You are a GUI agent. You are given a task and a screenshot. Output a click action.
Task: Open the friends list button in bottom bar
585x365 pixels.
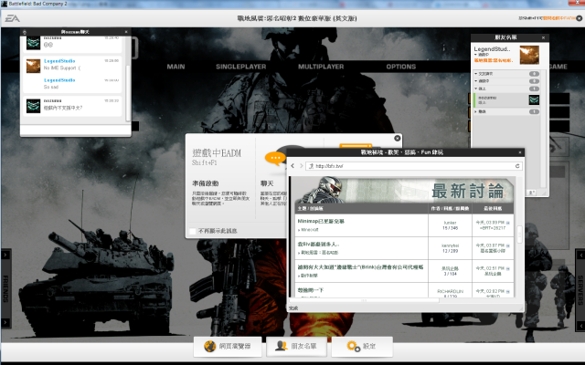pyautogui.click(x=291, y=347)
